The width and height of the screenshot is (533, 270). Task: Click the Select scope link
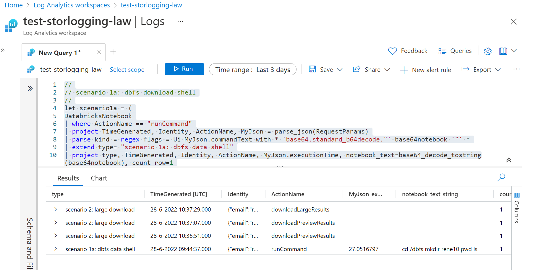coord(127,70)
